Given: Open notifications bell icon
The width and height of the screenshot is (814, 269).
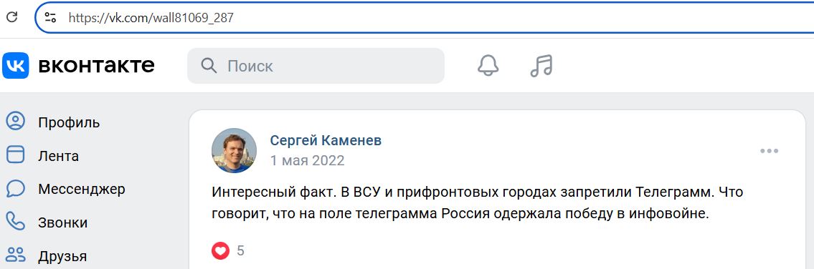Looking at the screenshot, I should click(x=488, y=66).
